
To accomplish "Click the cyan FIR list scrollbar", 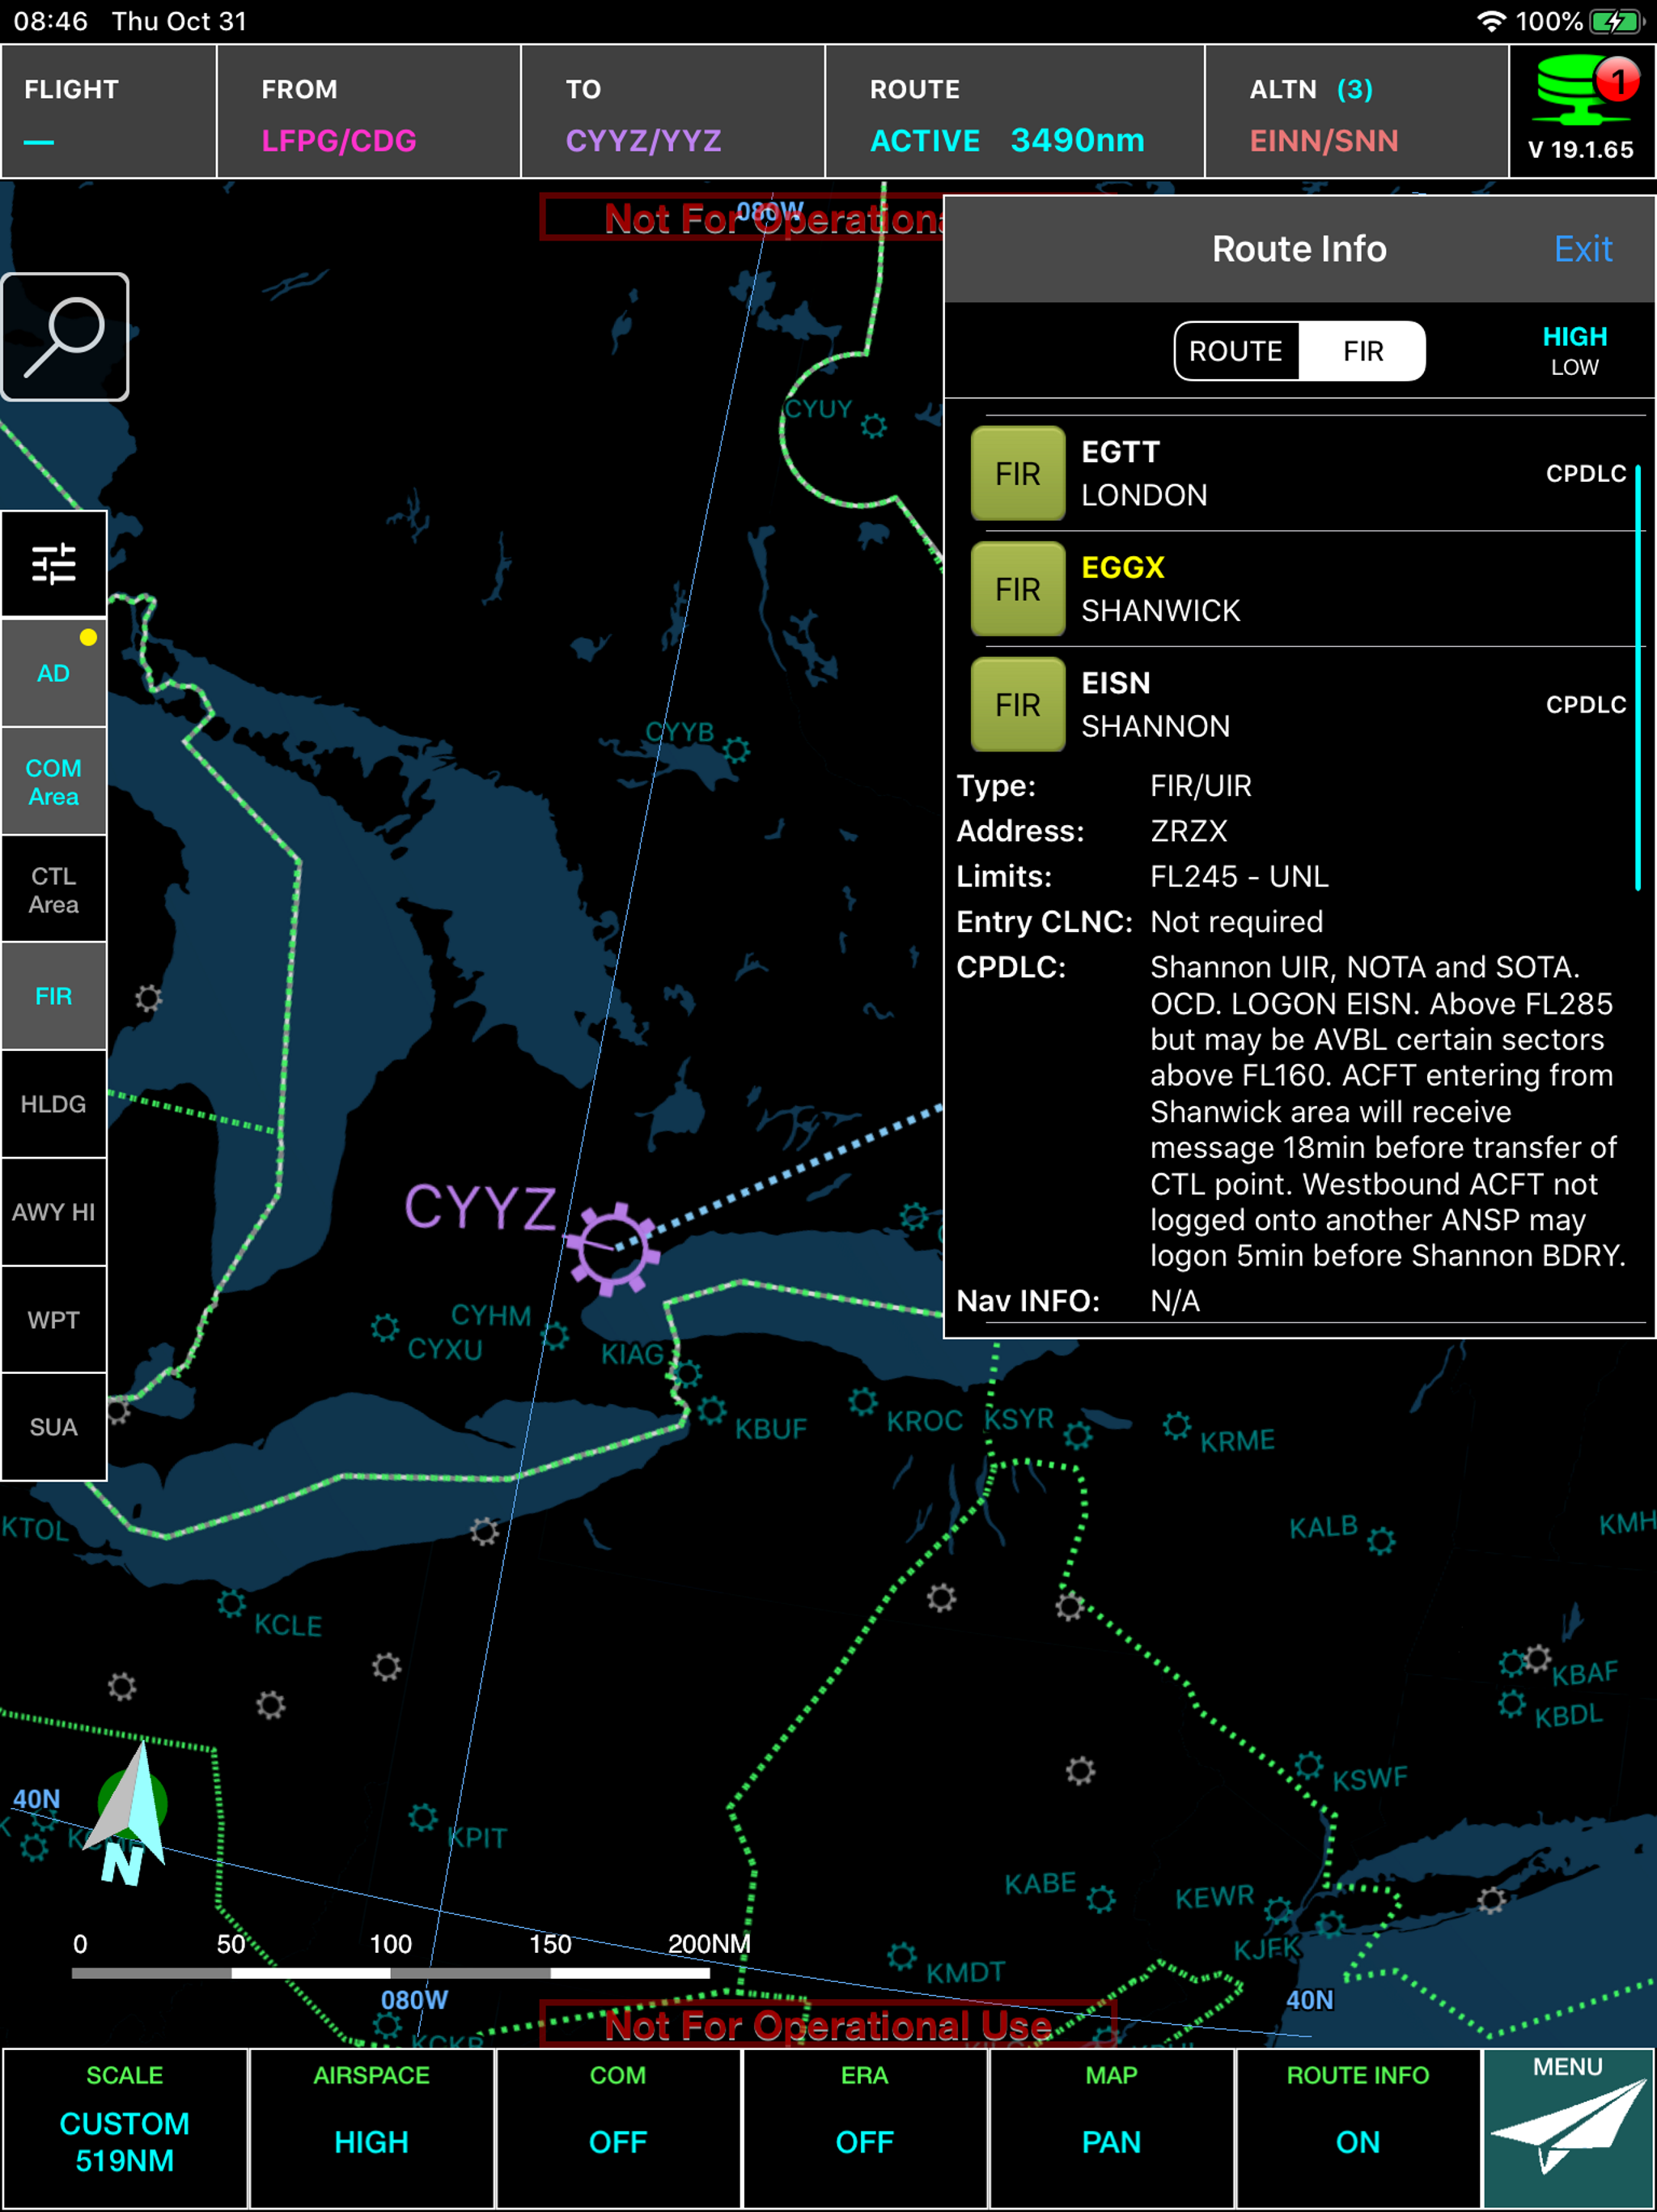I will [1638, 677].
